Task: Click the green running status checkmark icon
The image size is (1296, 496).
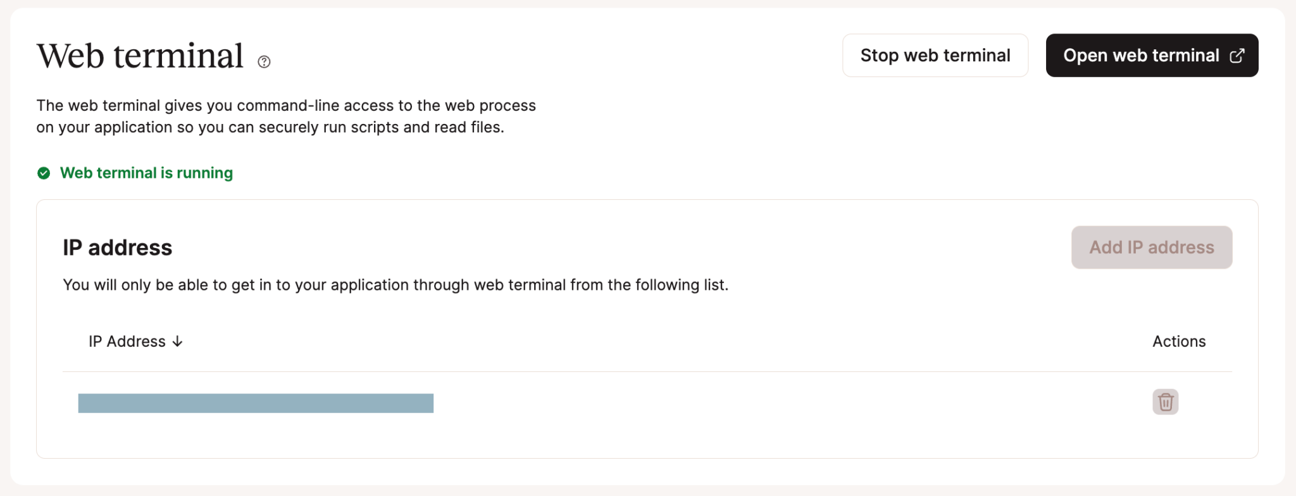Action: 44,173
